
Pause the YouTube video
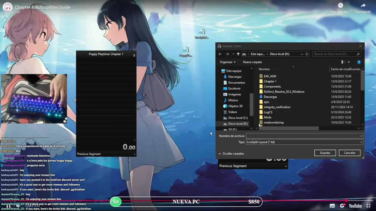tap(8, 206)
